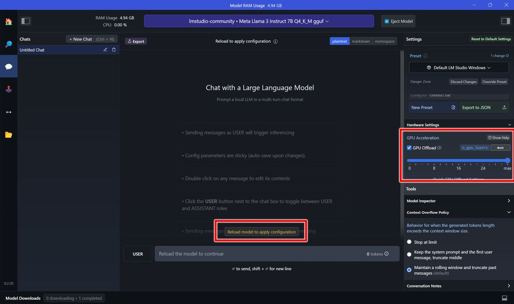This screenshot has height=304, width=514.
Task: Click the 1 change indicator icon
Action: 507,56
